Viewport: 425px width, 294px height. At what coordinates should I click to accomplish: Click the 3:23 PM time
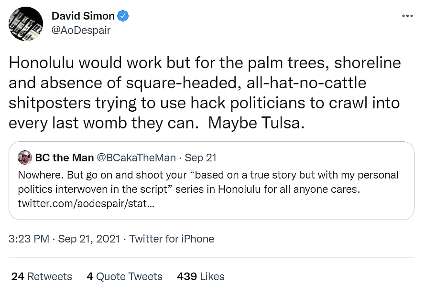[29, 239]
